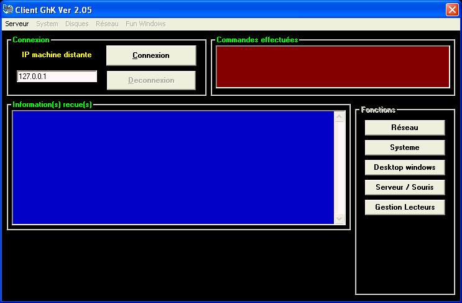Click the Client GhK title bar icon
This screenshot has height=303, width=462.
pyautogui.click(x=8, y=9)
